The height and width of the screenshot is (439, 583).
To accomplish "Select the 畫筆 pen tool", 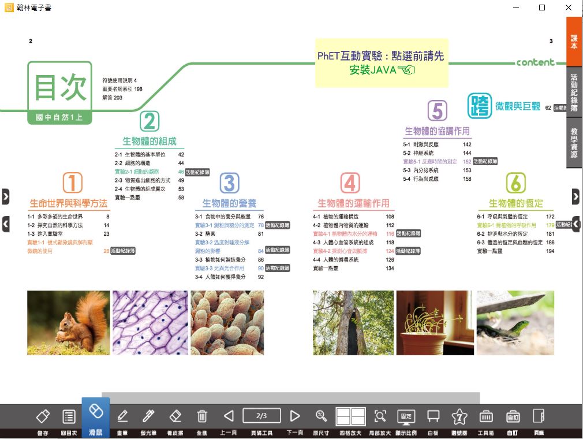I will [122, 422].
